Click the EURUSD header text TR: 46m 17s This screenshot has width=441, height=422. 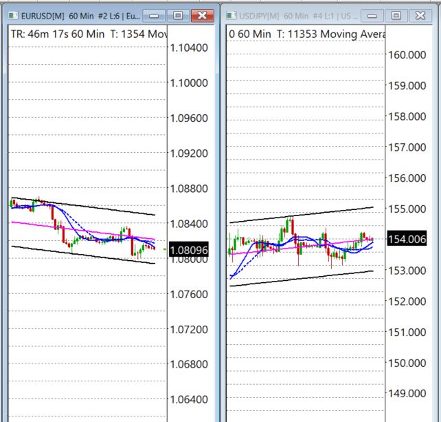pos(39,34)
